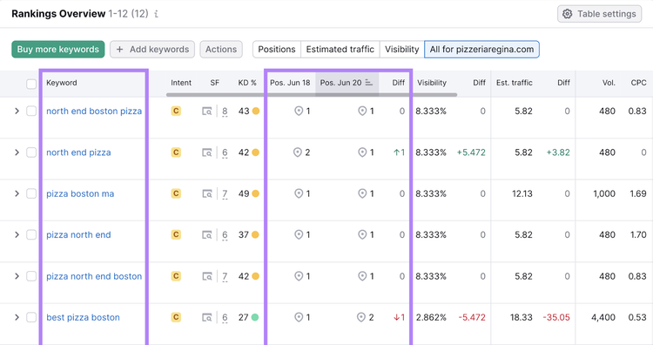Click intent badge C for pizza boston ma

[176, 193]
